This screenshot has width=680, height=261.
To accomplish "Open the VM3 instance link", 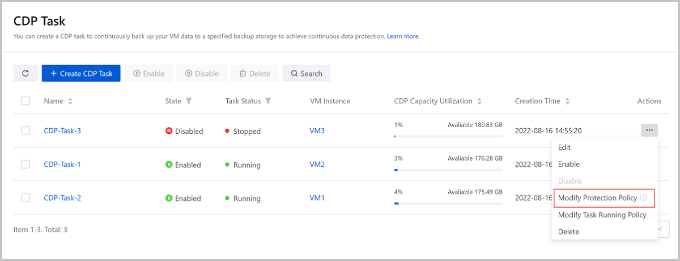I will pyautogui.click(x=317, y=130).
